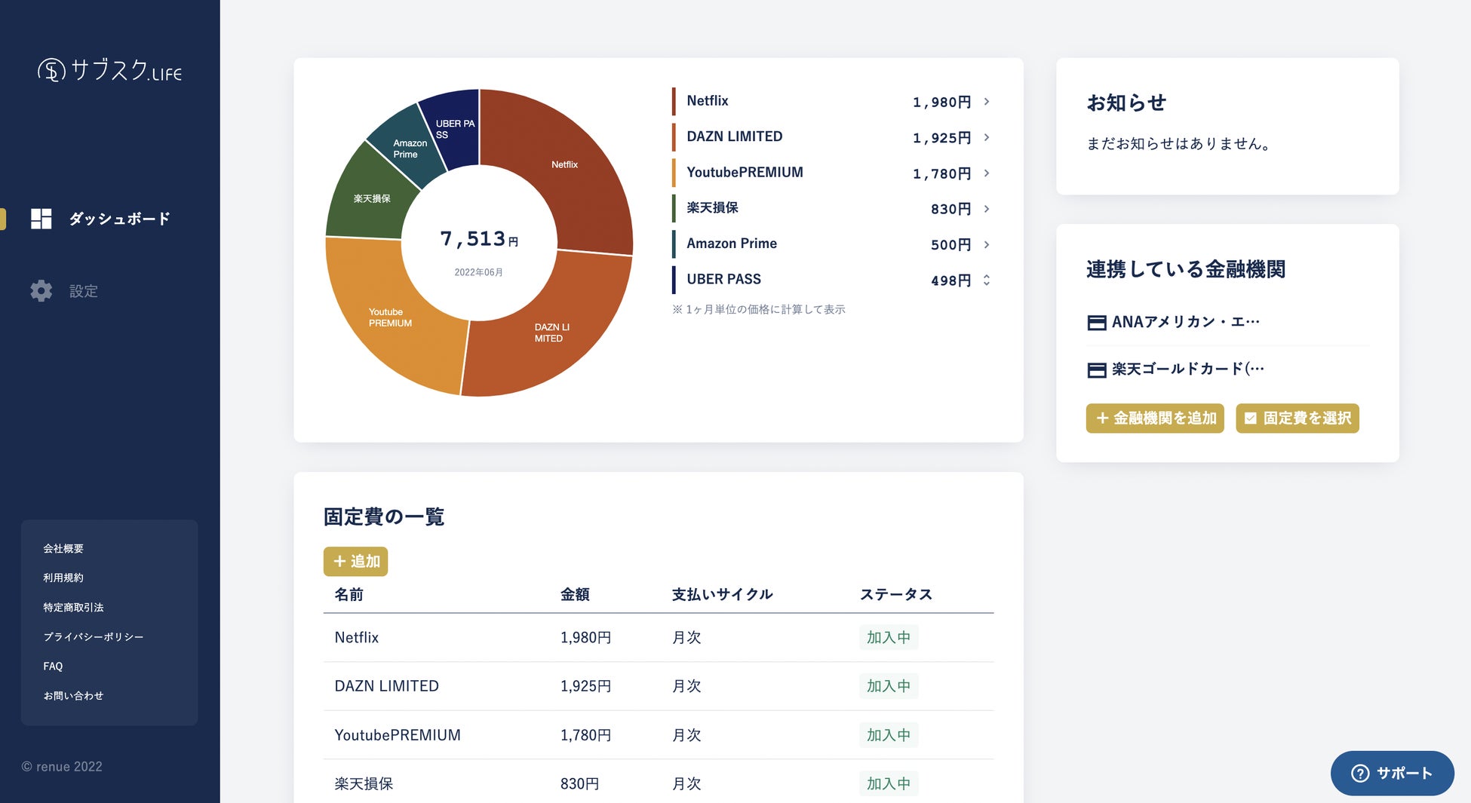Expand the Amazon Prime row chevron
The width and height of the screenshot is (1471, 803).
987,244
